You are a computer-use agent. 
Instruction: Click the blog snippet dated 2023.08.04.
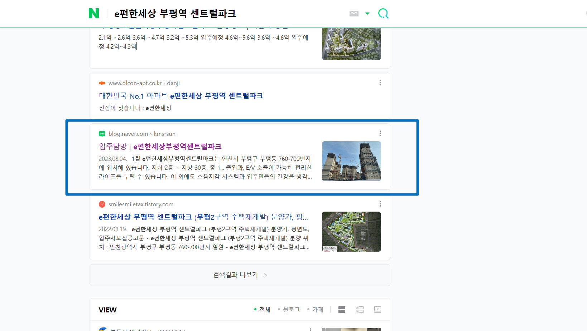[x=206, y=168]
